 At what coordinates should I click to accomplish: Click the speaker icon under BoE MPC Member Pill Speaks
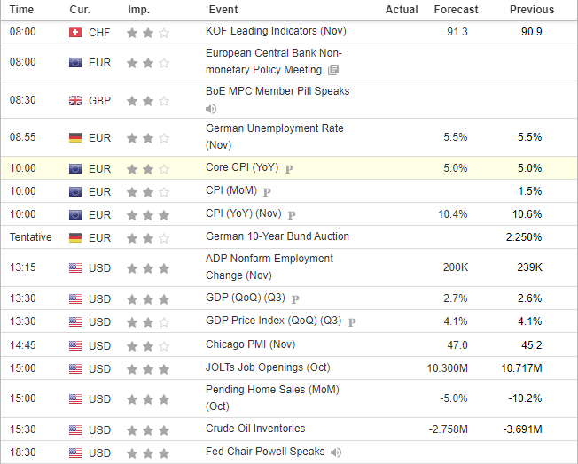(x=211, y=109)
